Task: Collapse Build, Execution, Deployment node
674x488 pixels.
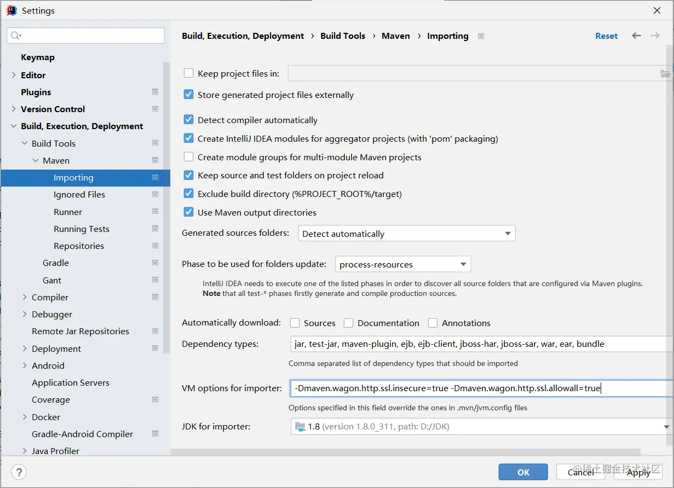Action: pyautogui.click(x=14, y=126)
